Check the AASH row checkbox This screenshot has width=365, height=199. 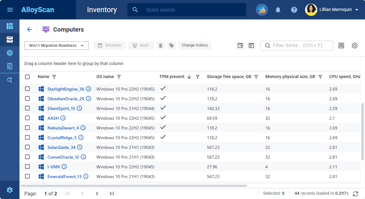pyautogui.click(x=27, y=118)
